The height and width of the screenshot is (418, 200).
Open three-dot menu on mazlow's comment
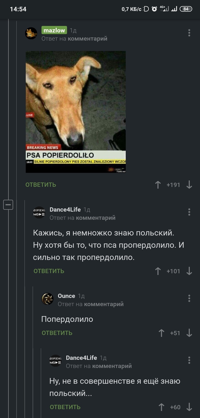click(x=189, y=33)
